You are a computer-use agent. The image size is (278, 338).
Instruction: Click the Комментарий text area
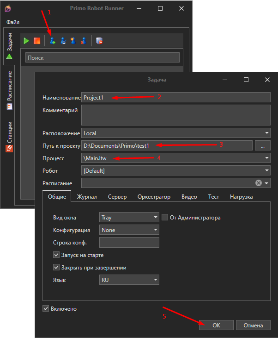click(176, 115)
